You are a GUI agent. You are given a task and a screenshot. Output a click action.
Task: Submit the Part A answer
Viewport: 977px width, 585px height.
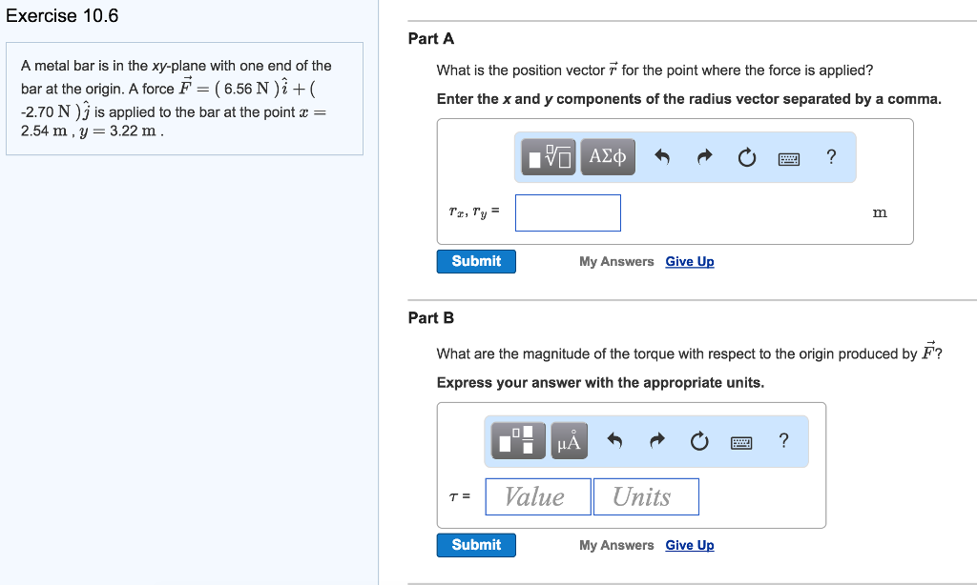[x=476, y=261]
